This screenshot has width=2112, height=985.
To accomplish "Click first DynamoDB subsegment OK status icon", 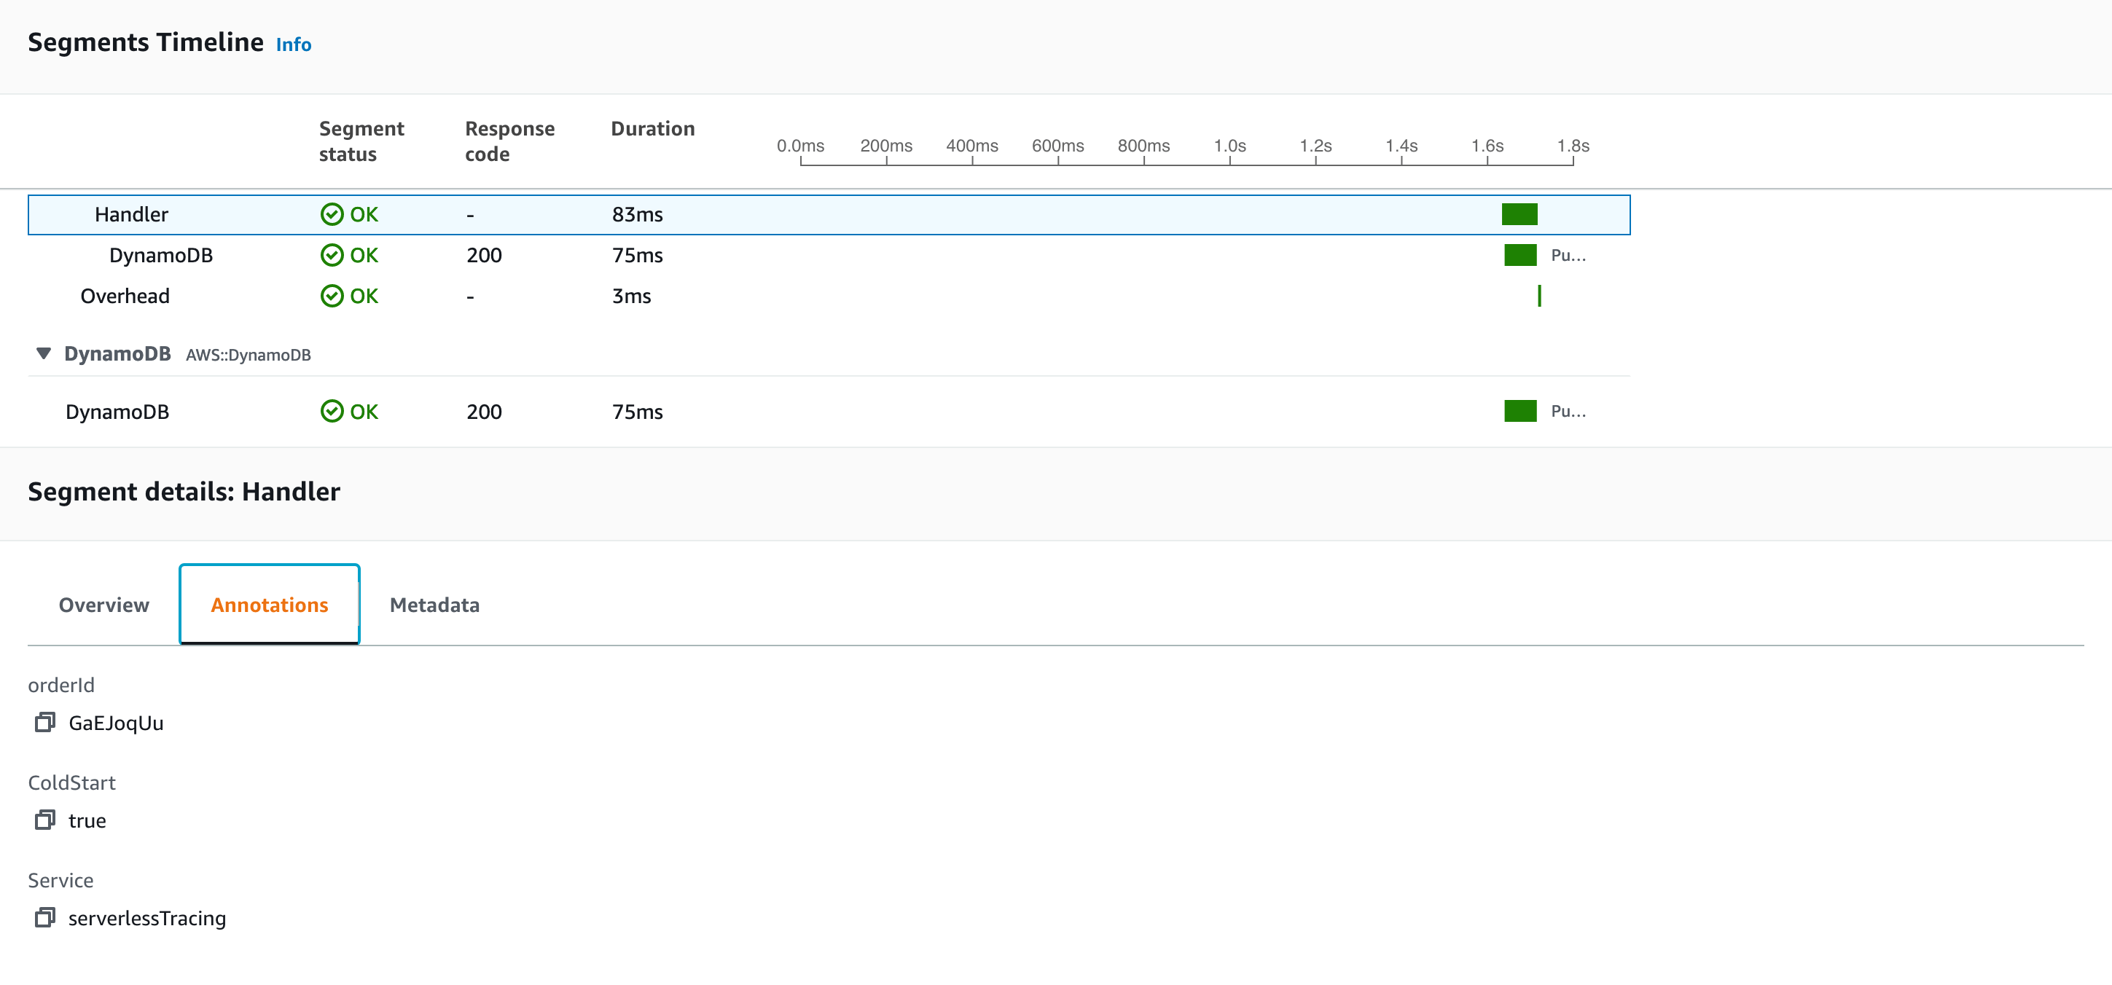I will (331, 256).
